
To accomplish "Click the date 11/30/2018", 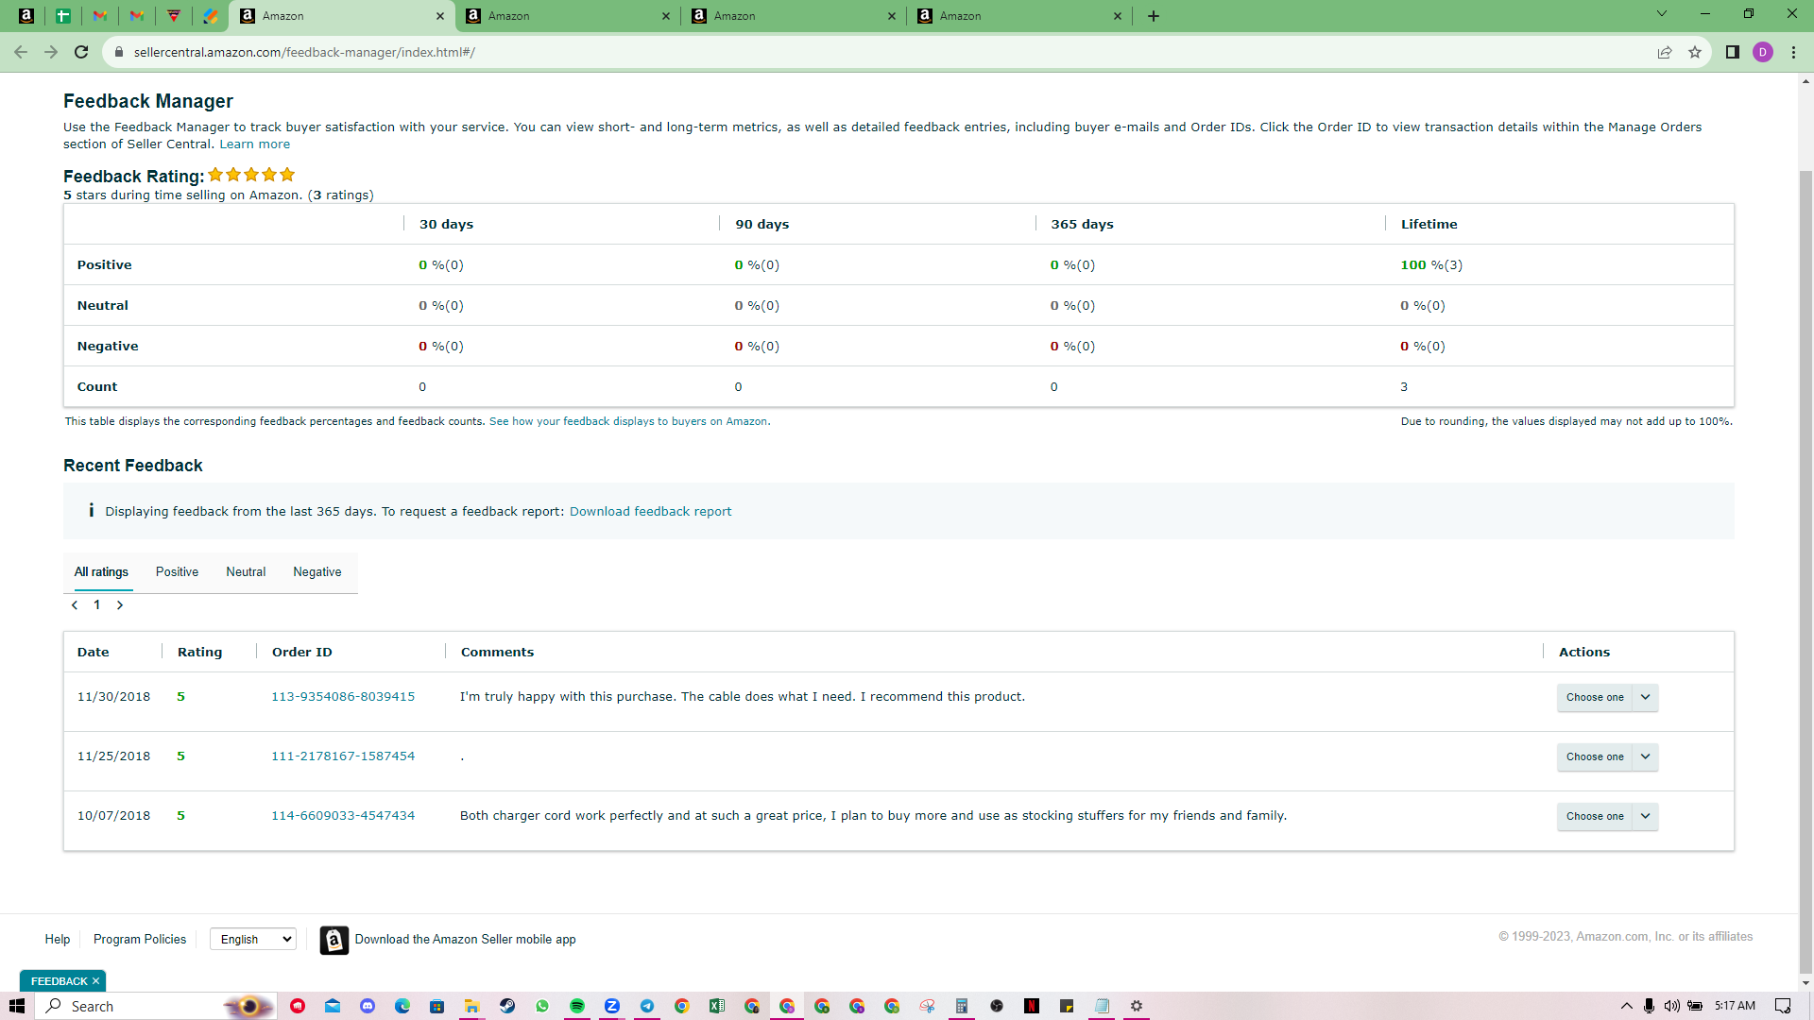I will (x=113, y=697).
